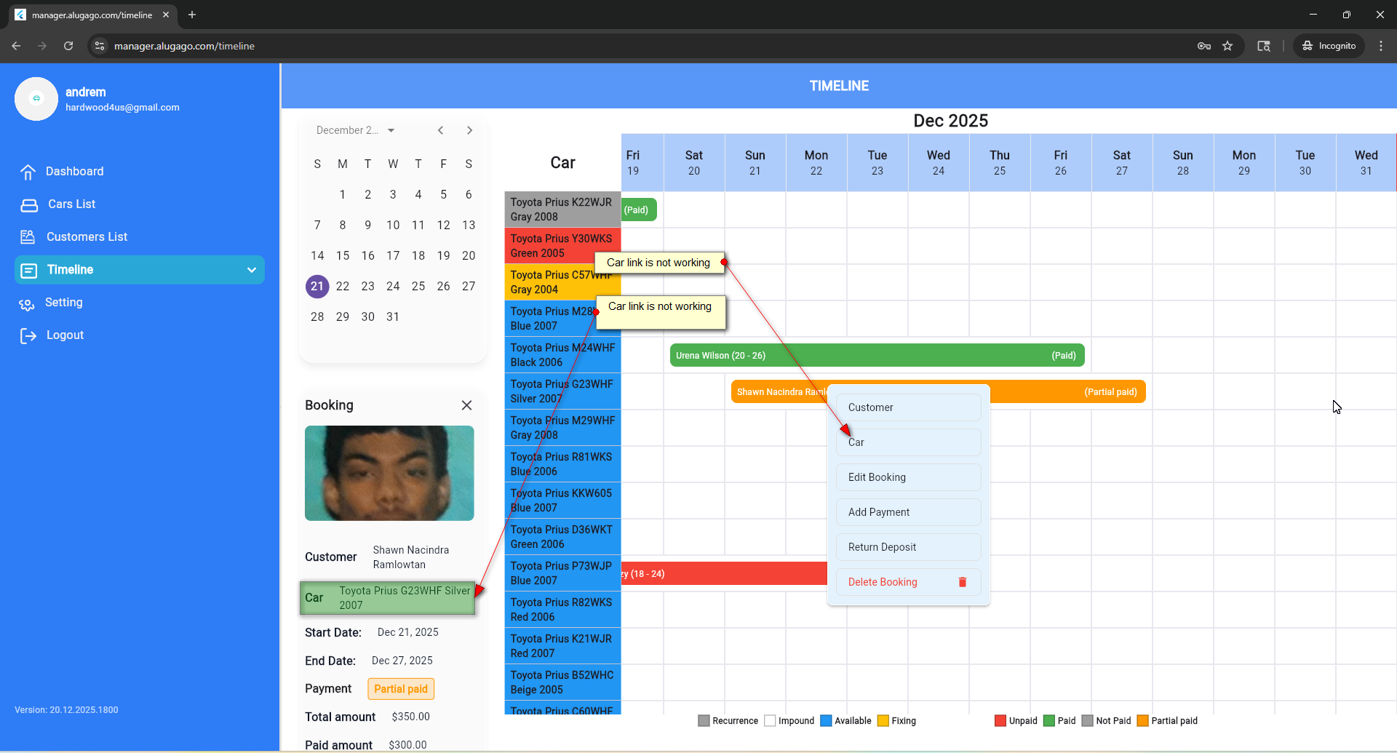Click the Setting gear icon
The width and height of the screenshot is (1397, 753).
pyautogui.click(x=27, y=304)
